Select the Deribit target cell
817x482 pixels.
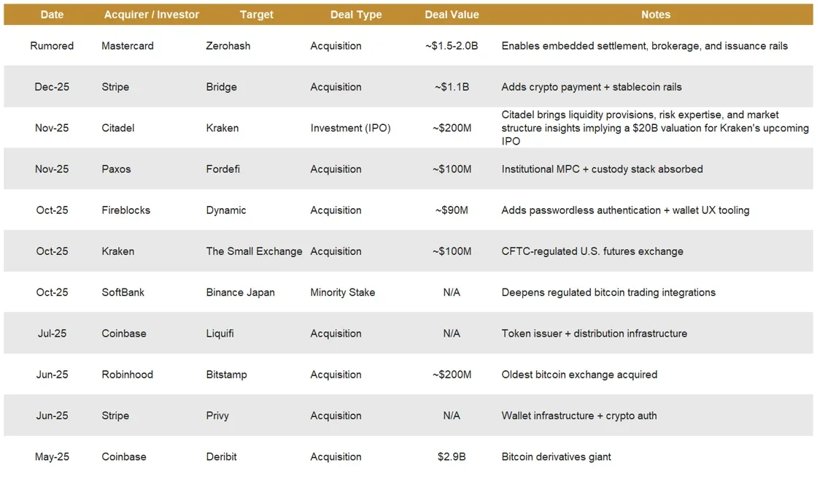(222, 457)
